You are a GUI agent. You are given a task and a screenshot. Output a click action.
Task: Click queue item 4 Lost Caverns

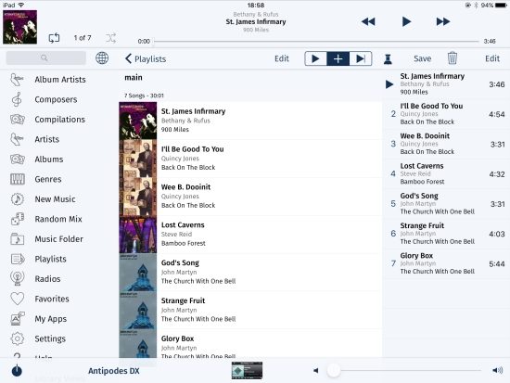(446, 173)
